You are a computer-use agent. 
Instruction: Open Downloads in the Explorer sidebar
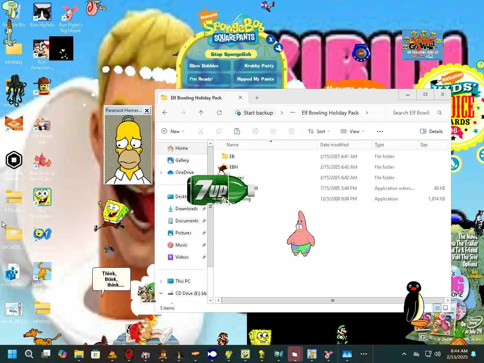point(186,209)
